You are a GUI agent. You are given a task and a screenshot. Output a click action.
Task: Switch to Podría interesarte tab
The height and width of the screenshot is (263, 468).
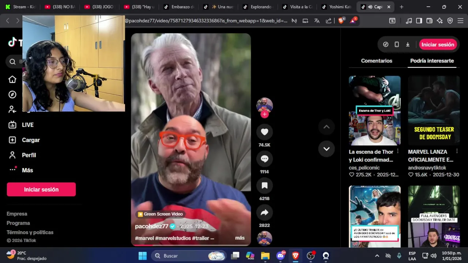tap(432, 61)
